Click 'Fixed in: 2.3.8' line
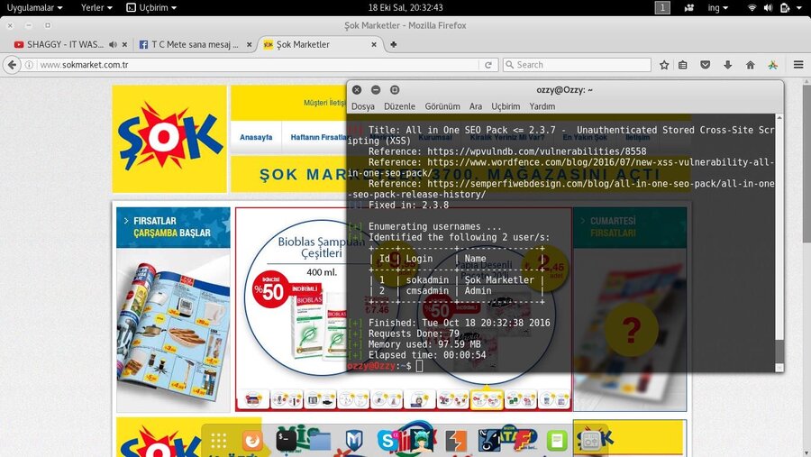This screenshot has height=457, width=811. 408,205
